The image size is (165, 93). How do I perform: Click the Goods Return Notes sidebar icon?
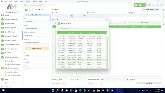[x=2, y=68]
